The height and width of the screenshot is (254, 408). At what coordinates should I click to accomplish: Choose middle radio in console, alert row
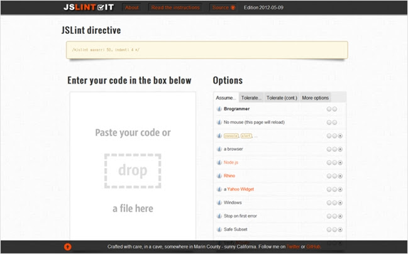[x=334, y=136]
